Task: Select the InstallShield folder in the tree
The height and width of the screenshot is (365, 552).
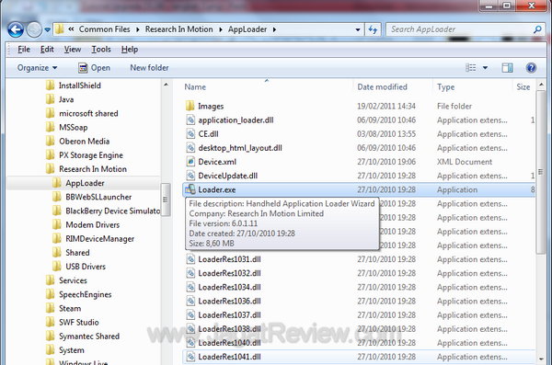Action: point(79,86)
